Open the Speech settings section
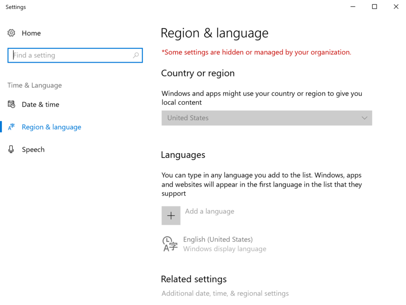Screen dimensions: 406x305 pyautogui.click(x=33, y=149)
